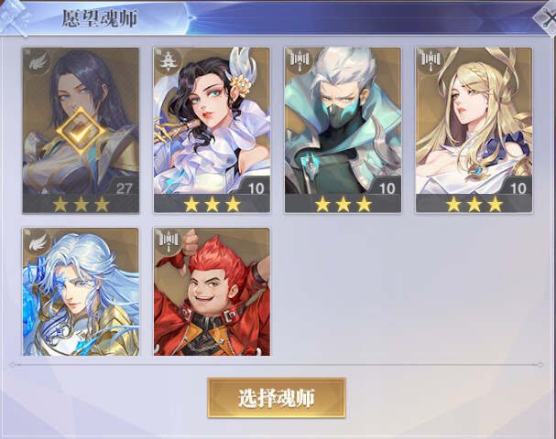Click the banner icon on masked white-haired card

(x=300, y=60)
